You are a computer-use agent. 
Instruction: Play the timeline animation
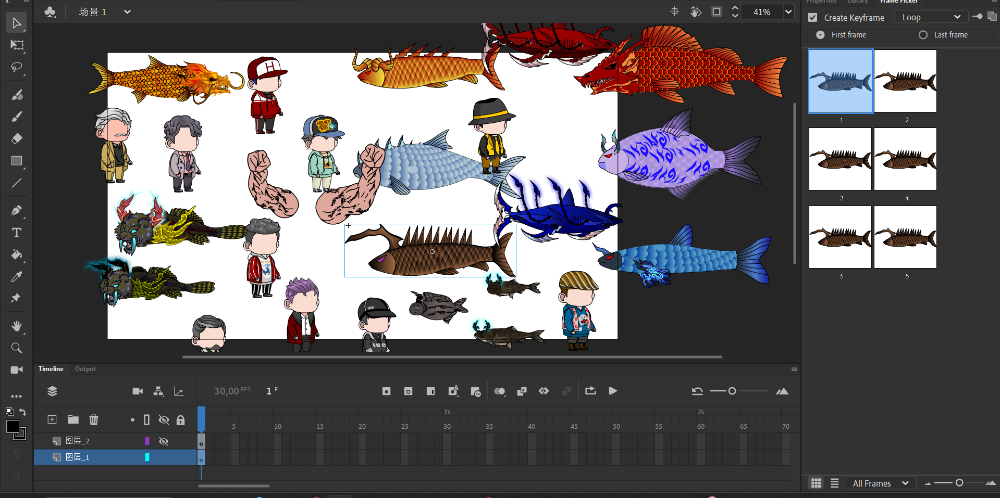tap(613, 391)
